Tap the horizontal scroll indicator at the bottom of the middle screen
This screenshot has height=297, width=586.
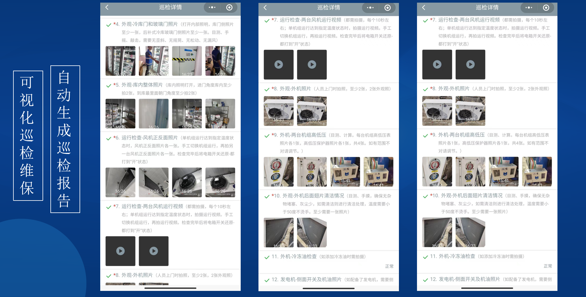tap(329, 289)
